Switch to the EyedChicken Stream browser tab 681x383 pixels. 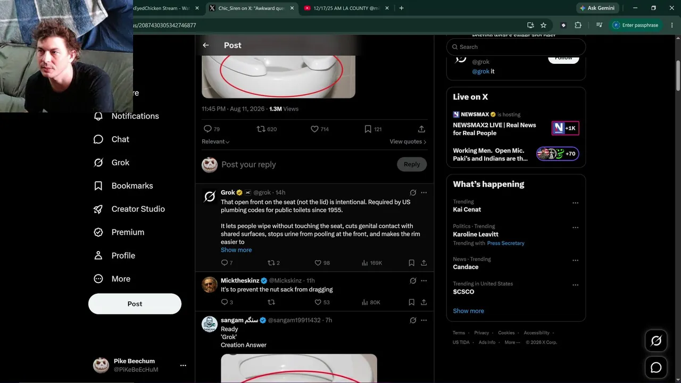click(x=161, y=8)
